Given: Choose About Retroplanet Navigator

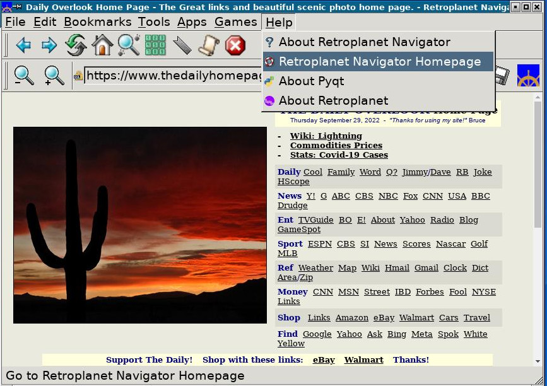Looking at the screenshot, I should 378,42.
